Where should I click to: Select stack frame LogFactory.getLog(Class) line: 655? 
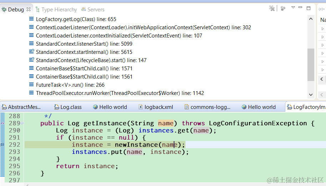click(x=76, y=19)
